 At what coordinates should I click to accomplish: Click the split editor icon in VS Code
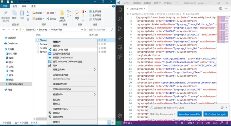(220, 9)
